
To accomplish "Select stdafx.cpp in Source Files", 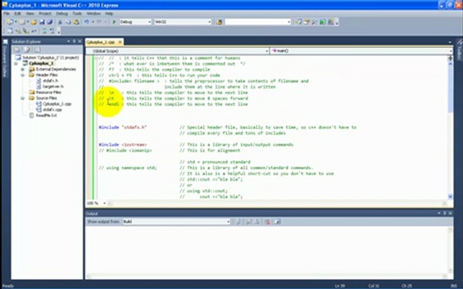I will click(x=52, y=110).
